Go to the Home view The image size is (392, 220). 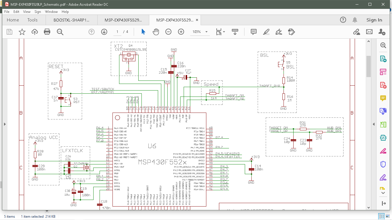click(x=13, y=20)
